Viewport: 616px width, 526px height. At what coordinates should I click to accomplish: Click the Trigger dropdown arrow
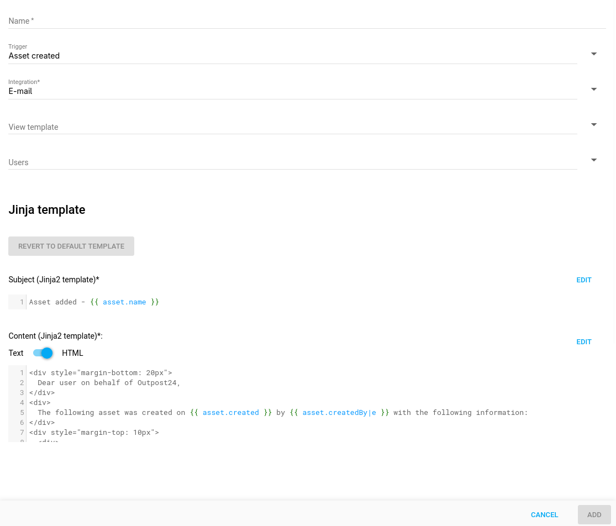(x=593, y=54)
